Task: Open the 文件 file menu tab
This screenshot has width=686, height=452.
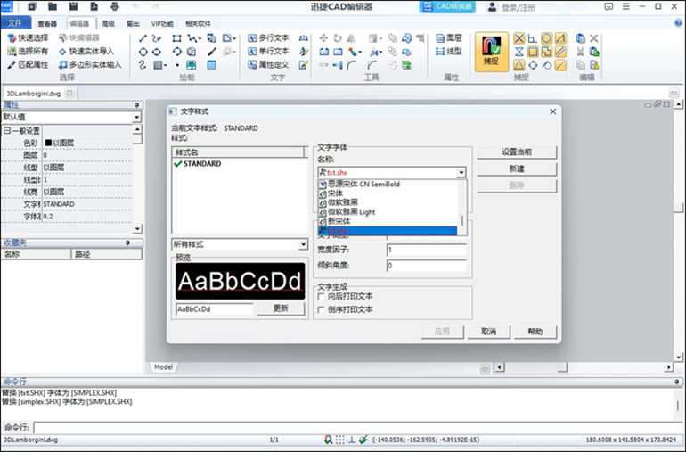Action: pyautogui.click(x=16, y=23)
